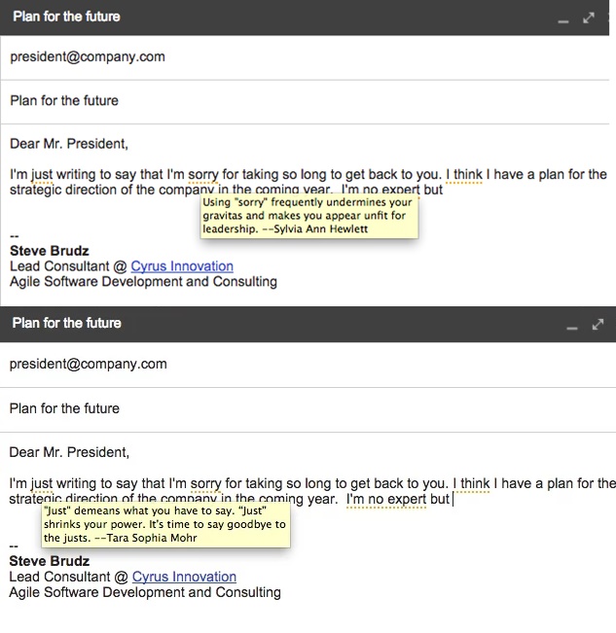Click underlined word "sorry" in the upper email

pyautogui.click(x=203, y=175)
